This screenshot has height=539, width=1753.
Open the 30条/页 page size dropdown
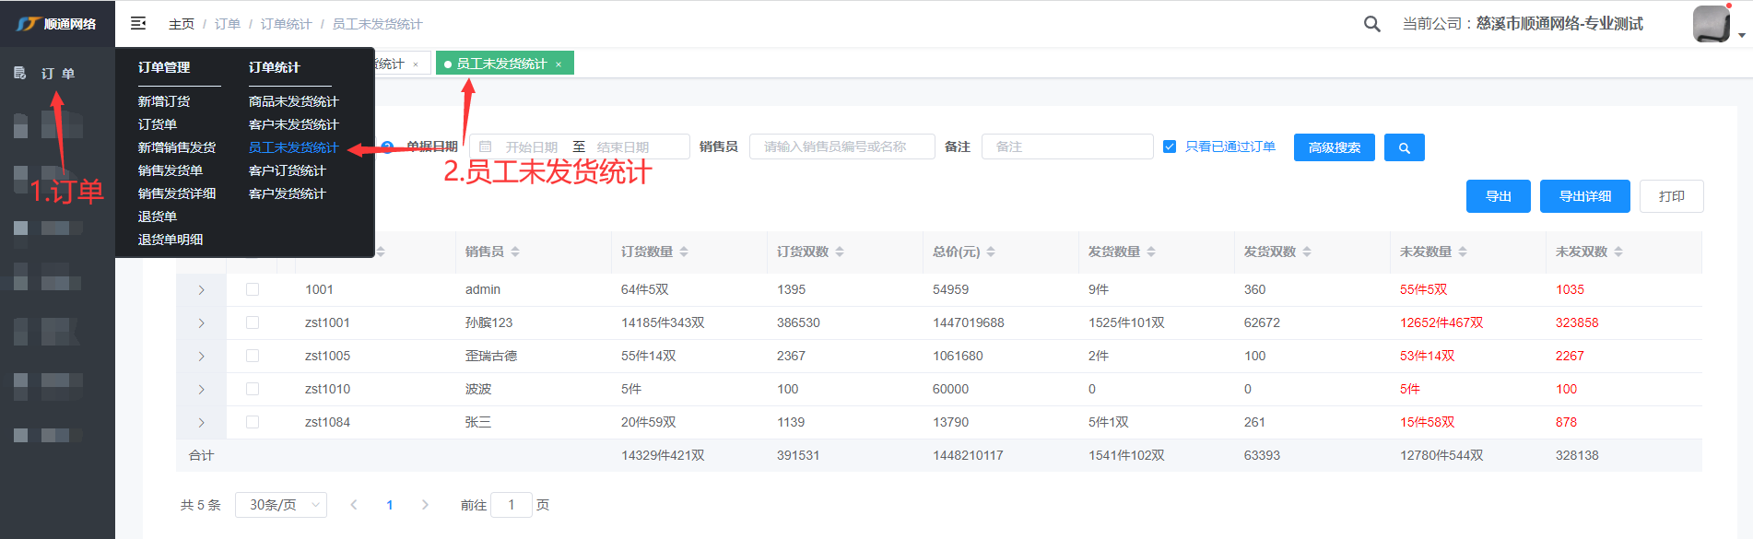pos(280,505)
